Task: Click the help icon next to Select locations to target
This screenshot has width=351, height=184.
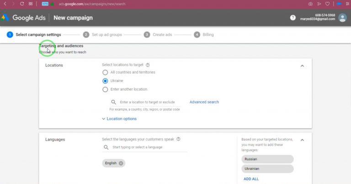Action: coord(148,65)
